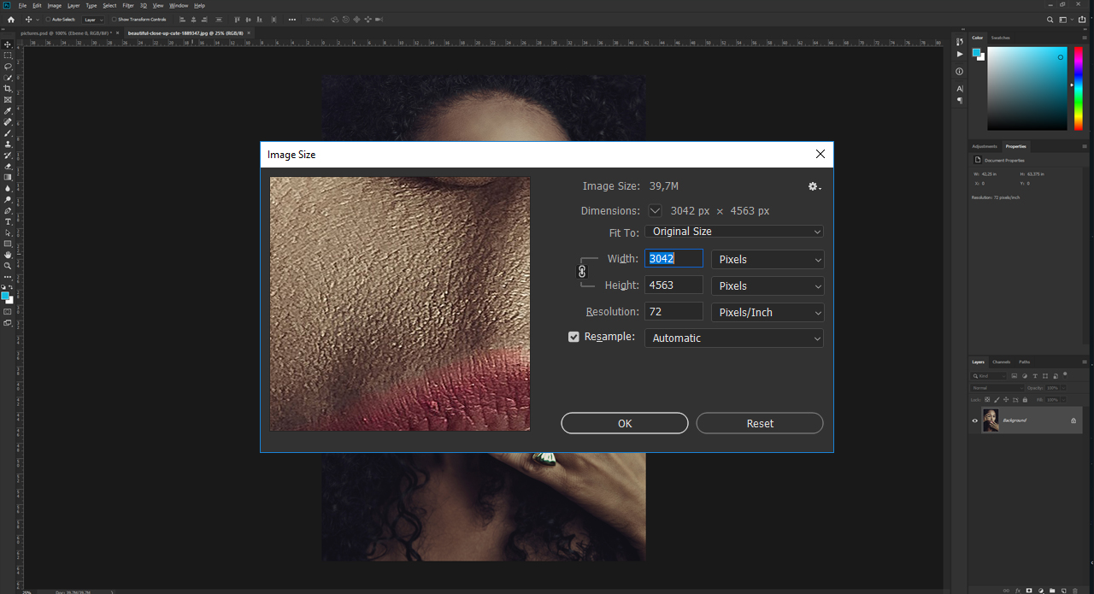Click the constrain proportions chain link icon
The height and width of the screenshot is (594, 1094).
pos(582,272)
